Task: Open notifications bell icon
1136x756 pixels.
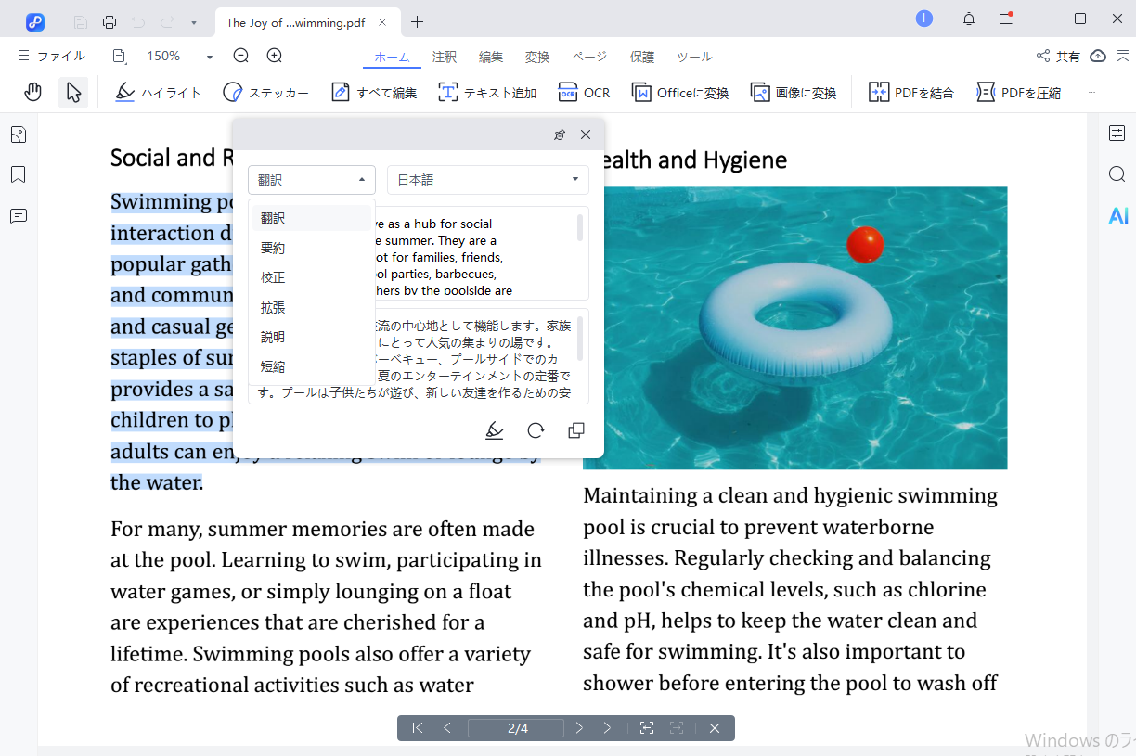Action: [969, 19]
